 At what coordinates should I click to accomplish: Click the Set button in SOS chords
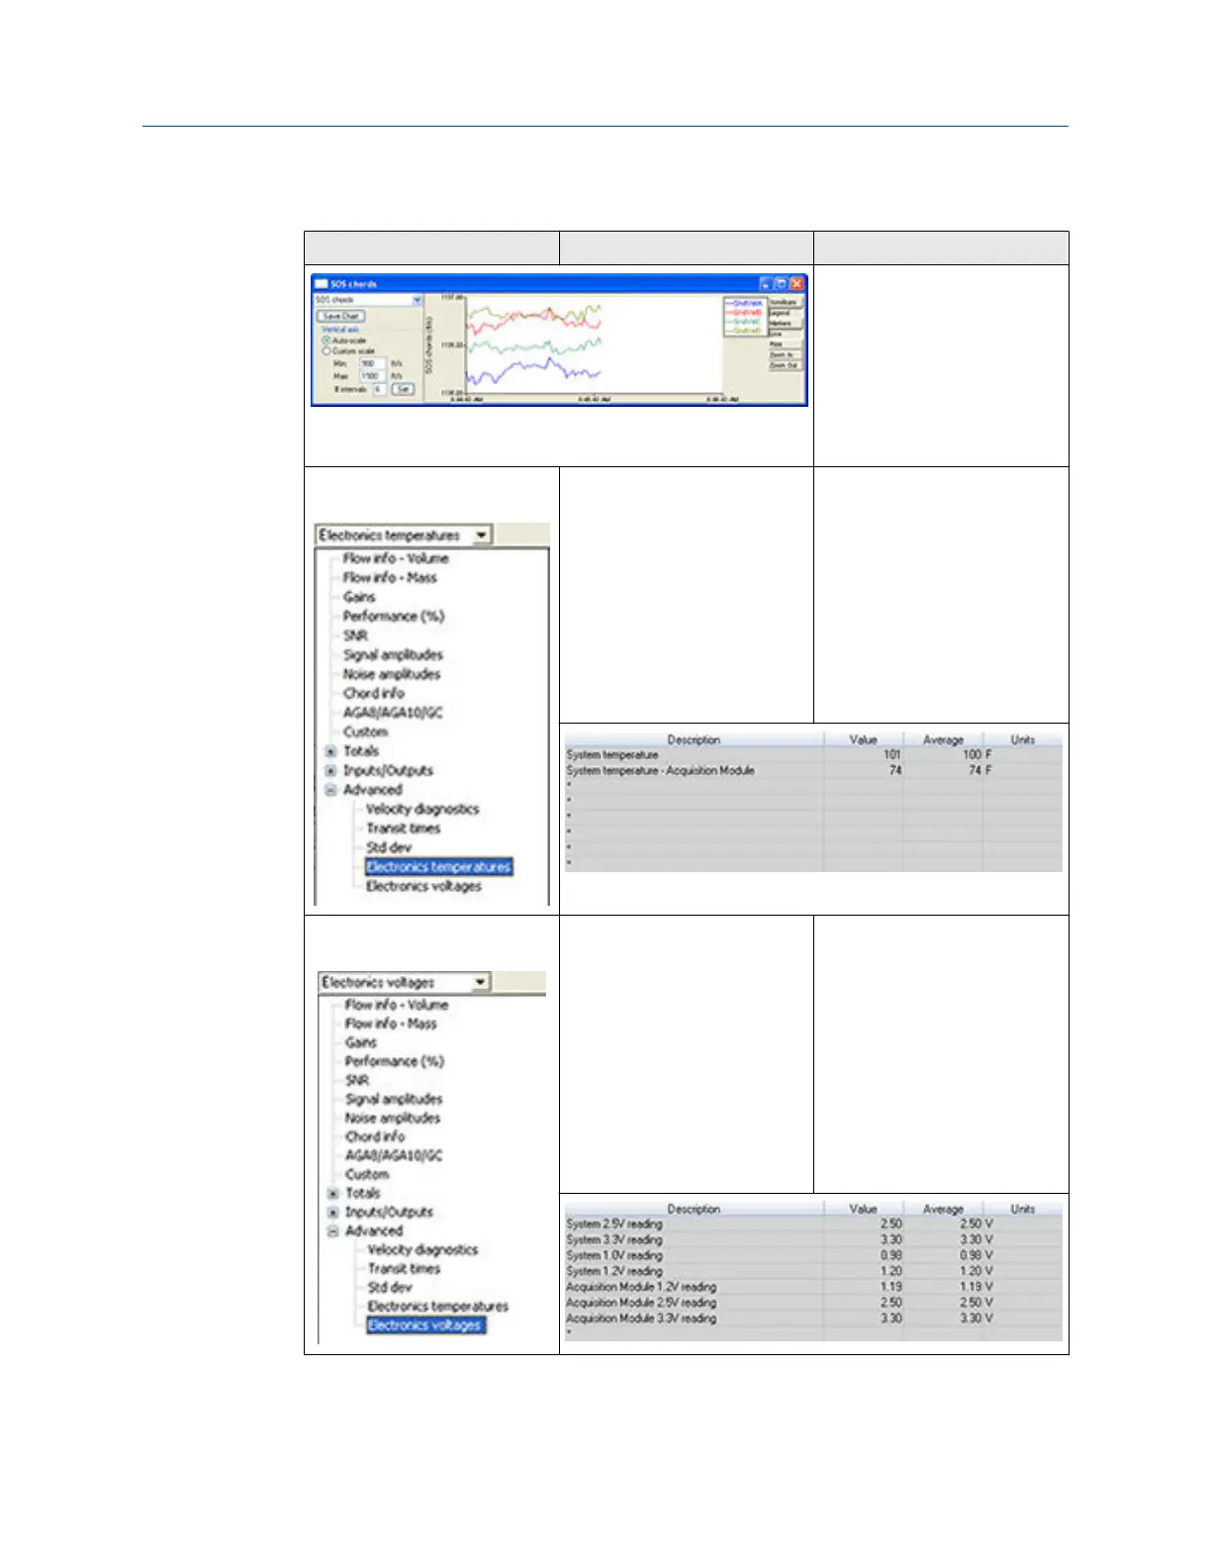click(x=403, y=389)
